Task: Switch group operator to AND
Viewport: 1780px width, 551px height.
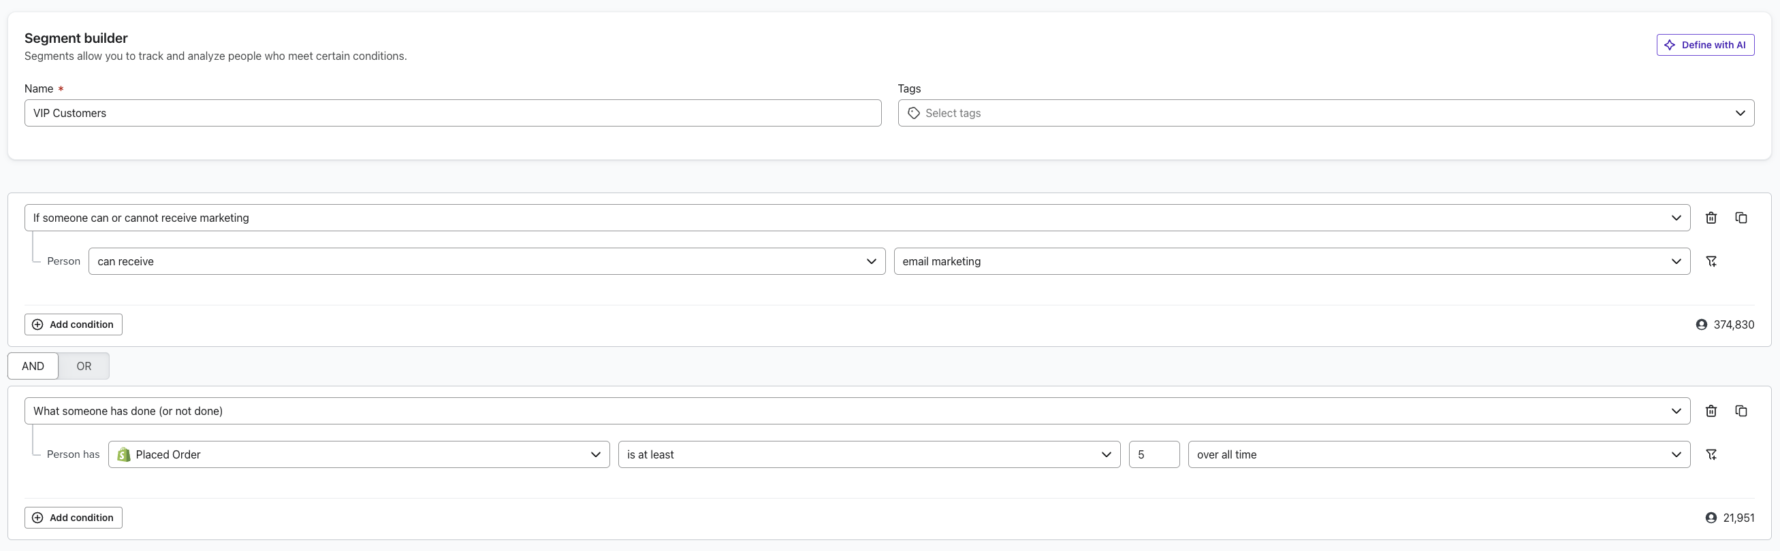Action: click(x=33, y=366)
